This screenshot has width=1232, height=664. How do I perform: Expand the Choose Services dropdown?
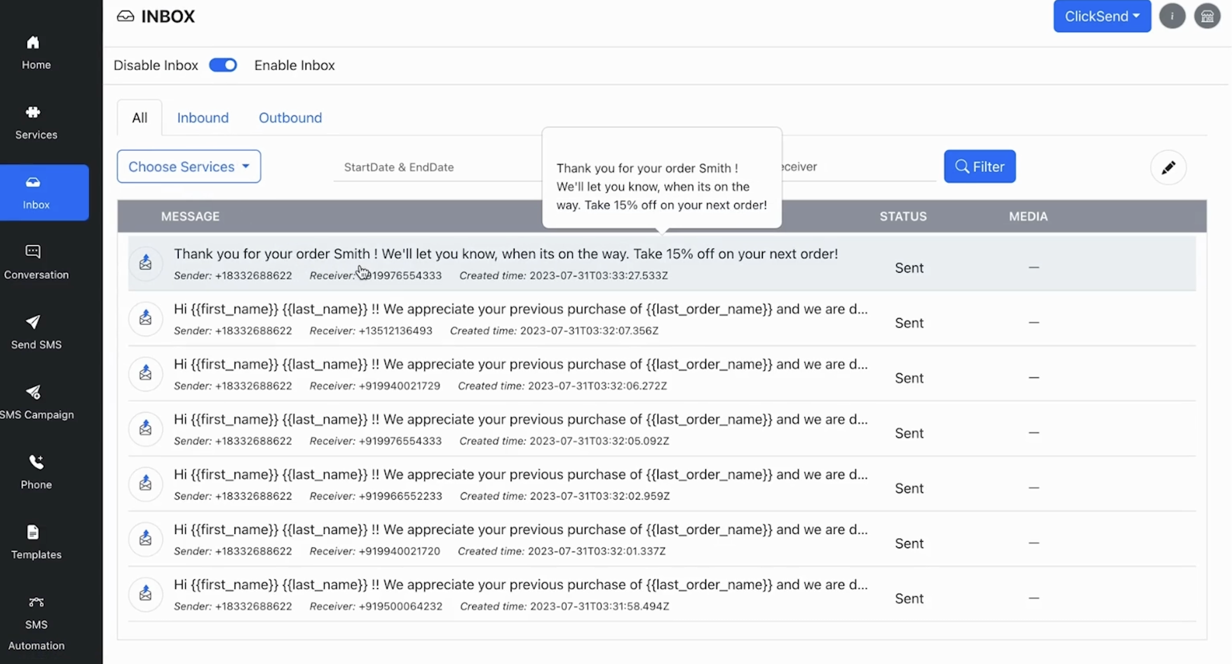[189, 167]
